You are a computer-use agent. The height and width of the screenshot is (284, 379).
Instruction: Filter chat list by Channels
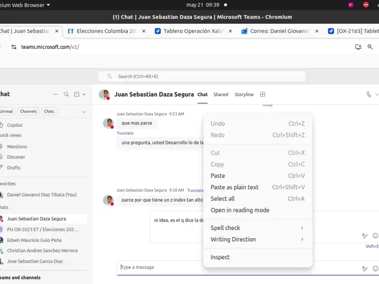tap(28, 111)
